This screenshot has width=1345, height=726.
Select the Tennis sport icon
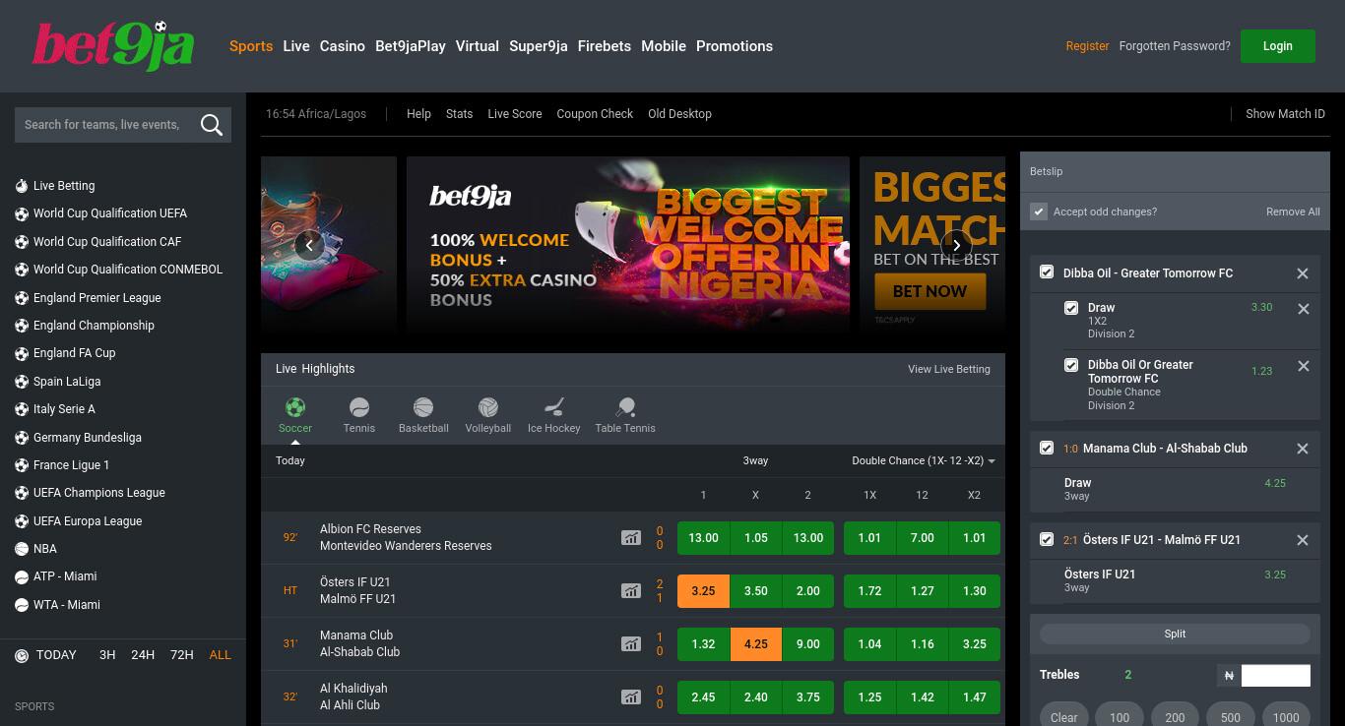(359, 407)
